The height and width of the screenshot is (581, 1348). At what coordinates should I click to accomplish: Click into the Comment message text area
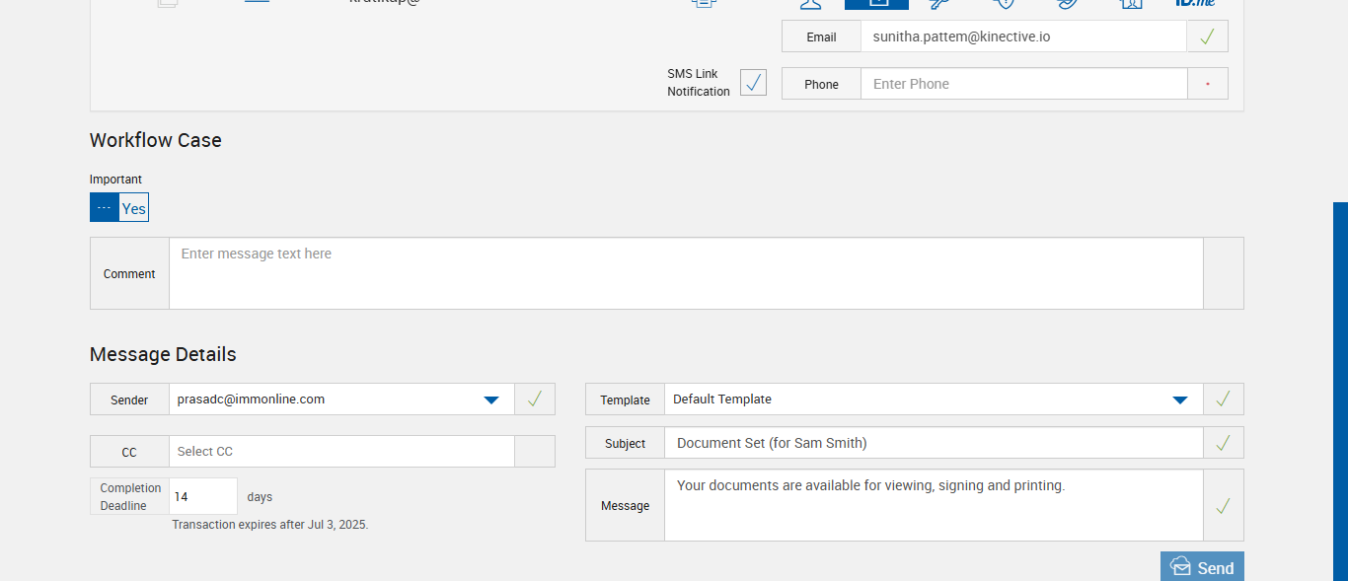point(686,273)
